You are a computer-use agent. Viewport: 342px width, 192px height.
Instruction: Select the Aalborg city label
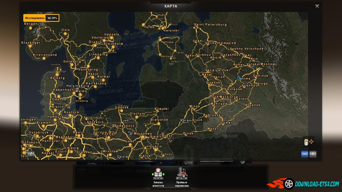point(57,78)
